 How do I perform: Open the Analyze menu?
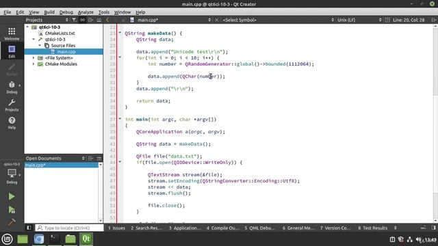(86, 12)
